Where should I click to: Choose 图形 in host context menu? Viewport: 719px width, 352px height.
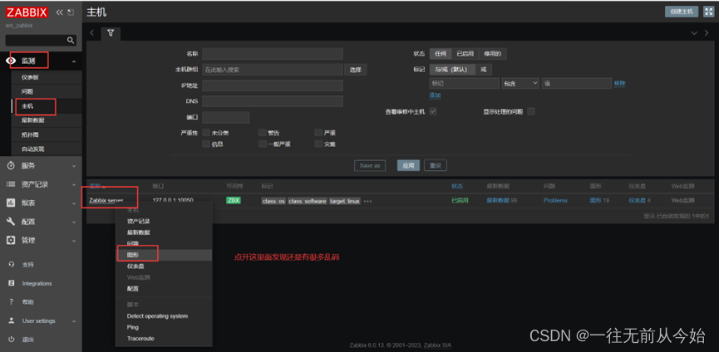(x=164, y=255)
